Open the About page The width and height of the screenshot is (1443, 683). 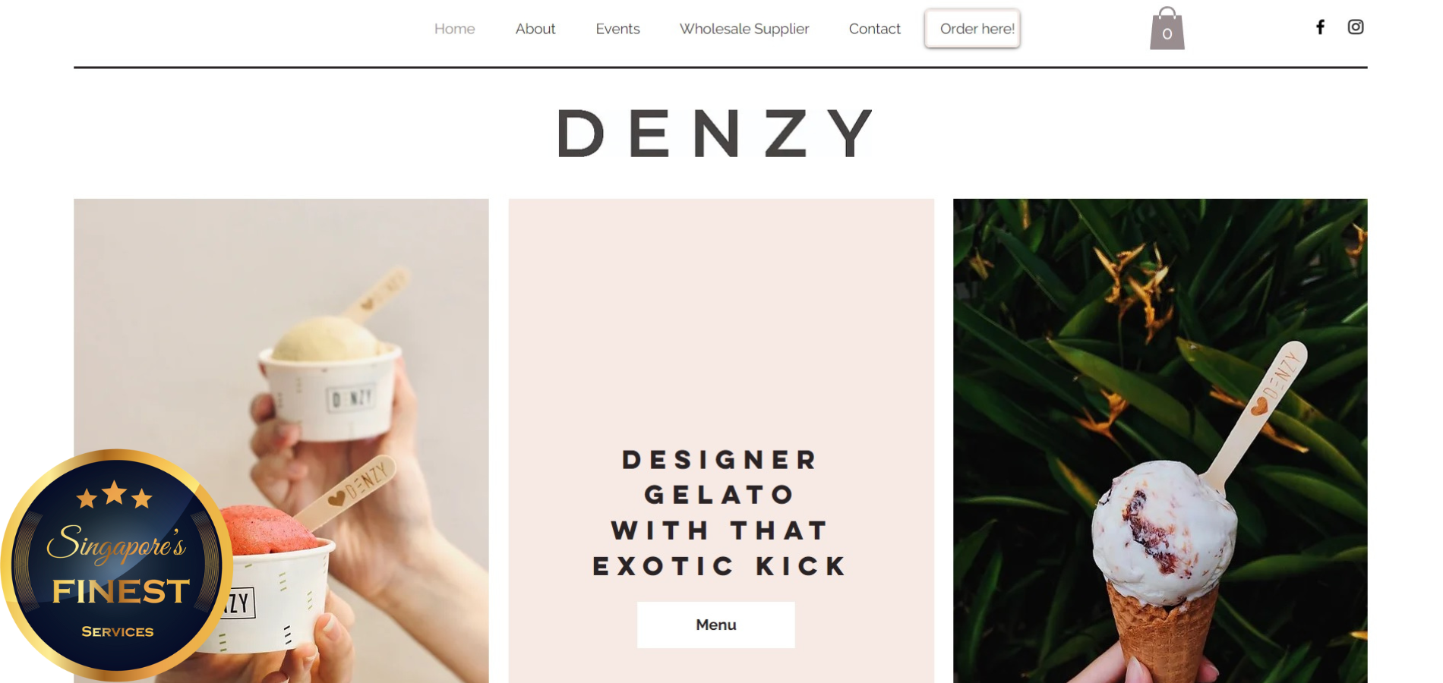[x=535, y=29]
